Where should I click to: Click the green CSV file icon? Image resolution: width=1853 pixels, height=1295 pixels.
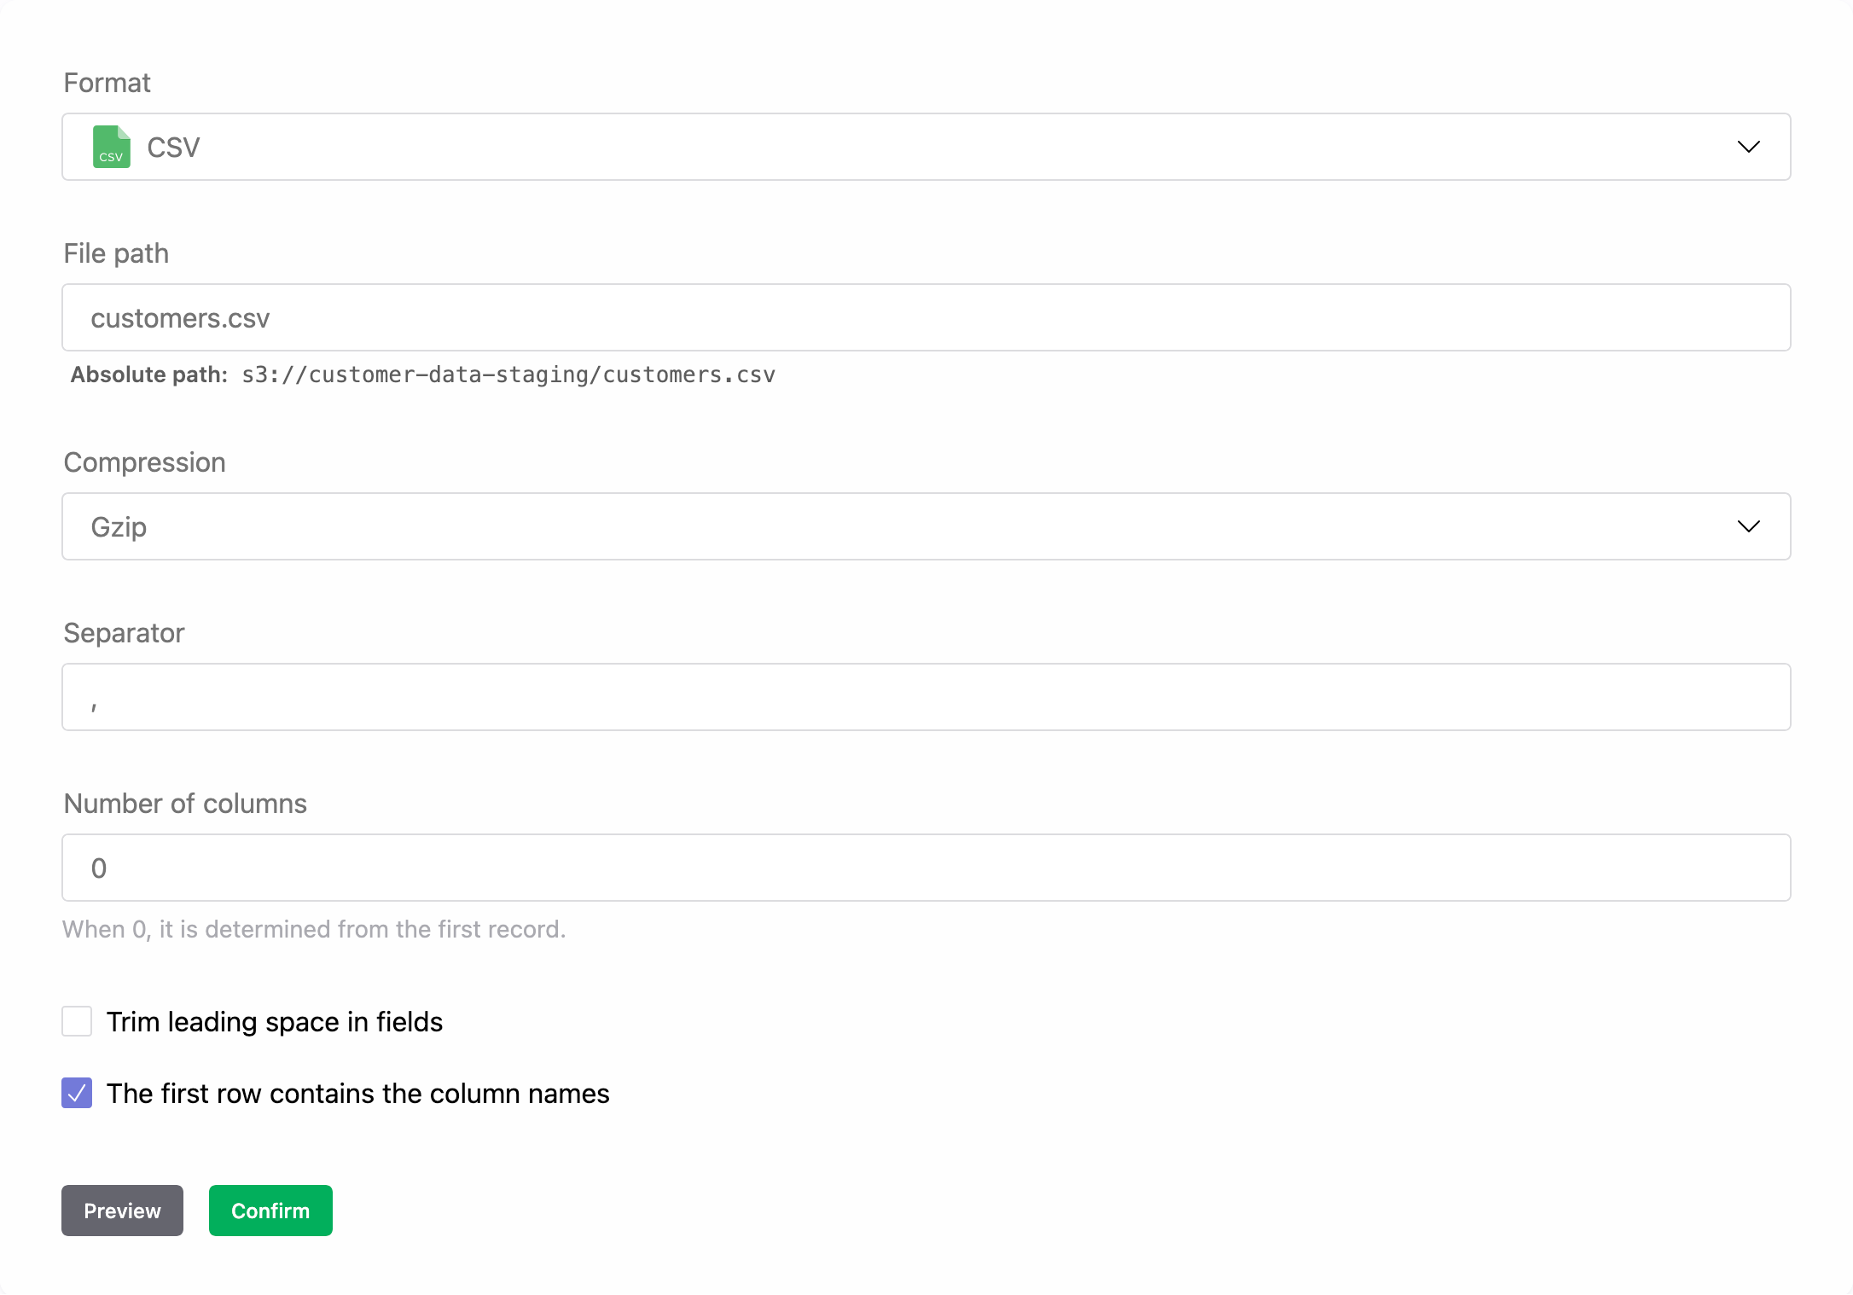point(111,147)
